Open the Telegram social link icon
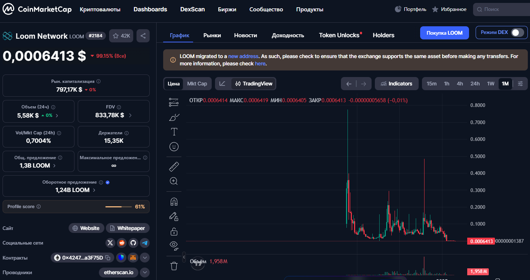The image size is (530, 280). click(145, 243)
